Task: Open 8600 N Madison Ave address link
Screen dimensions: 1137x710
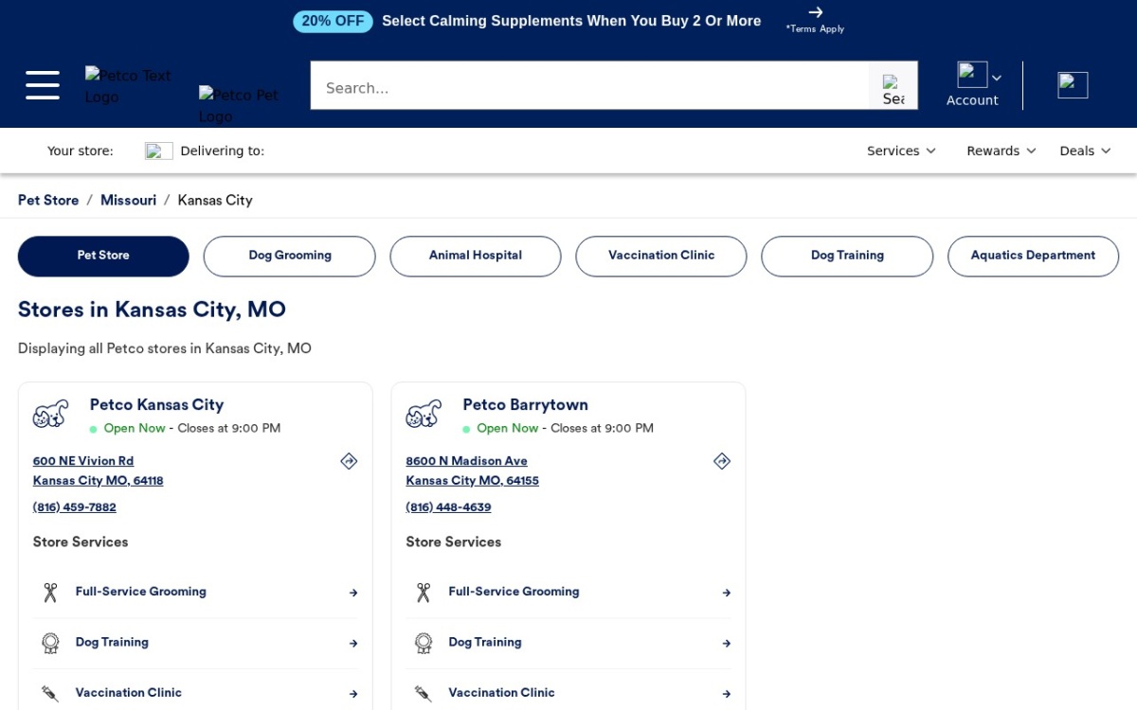Action: (x=466, y=461)
